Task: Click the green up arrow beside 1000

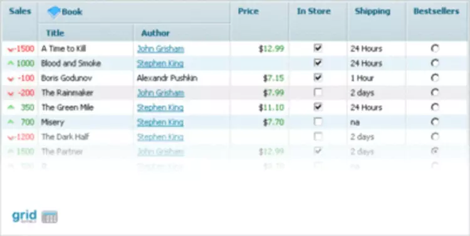Action: (x=11, y=63)
